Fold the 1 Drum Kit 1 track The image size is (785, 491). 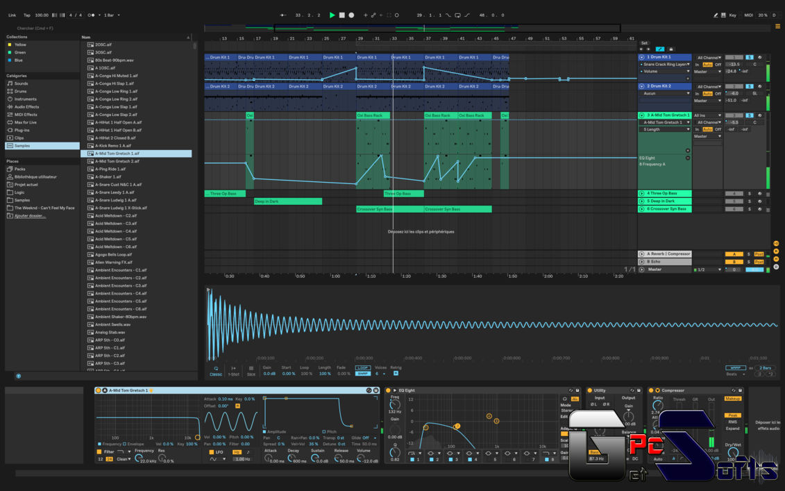point(641,57)
